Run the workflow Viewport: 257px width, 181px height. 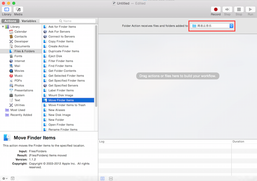[x=250, y=10]
